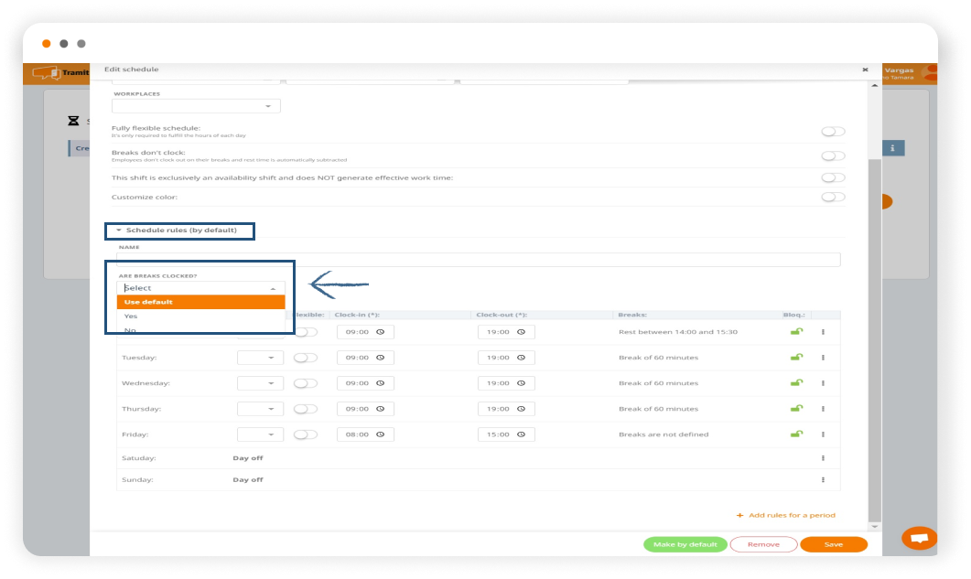Open the three-dot menu for Saturday
The width and height of the screenshot is (971, 579).
tap(823, 457)
